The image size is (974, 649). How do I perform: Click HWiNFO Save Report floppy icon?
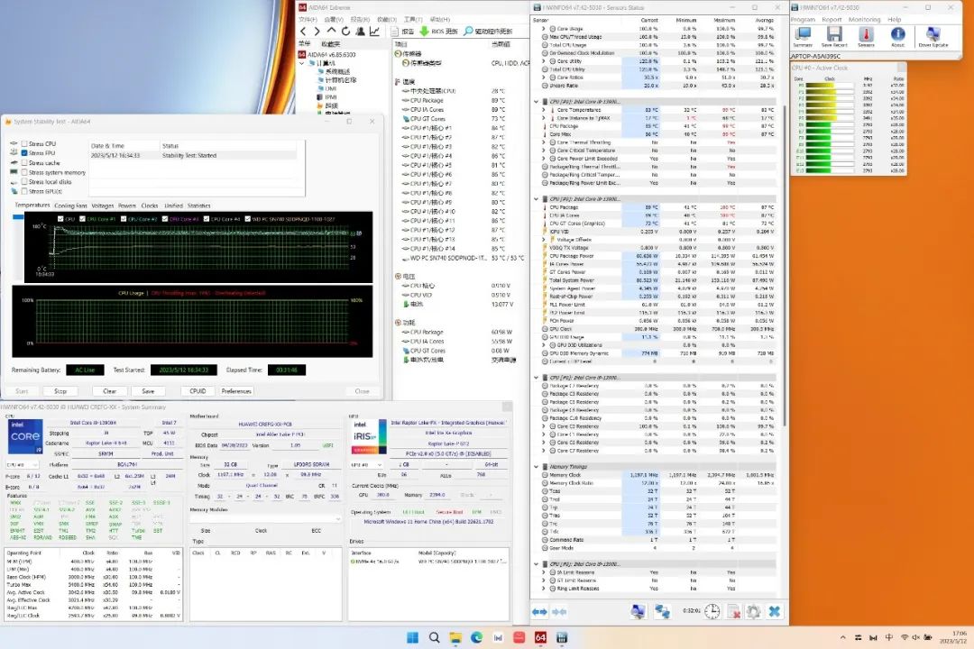pyautogui.click(x=834, y=34)
